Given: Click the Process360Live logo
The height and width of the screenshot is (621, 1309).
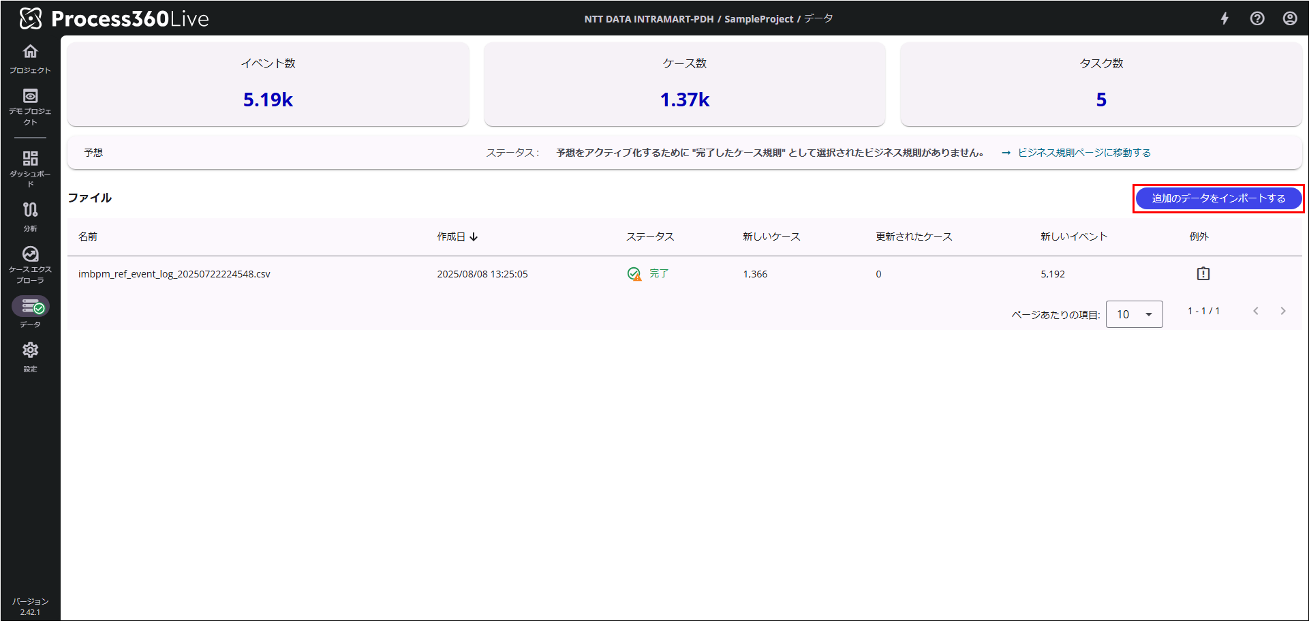Looking at the screenshot, I should tap(114, 18).
